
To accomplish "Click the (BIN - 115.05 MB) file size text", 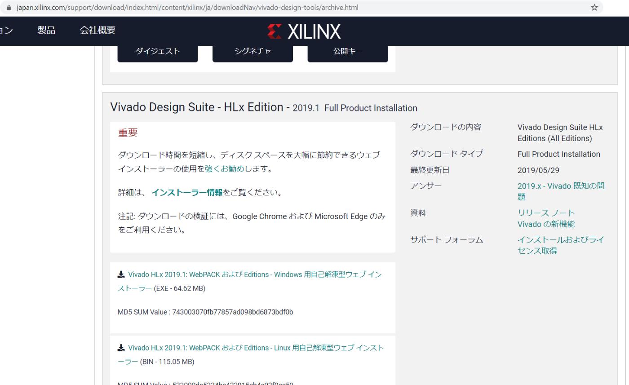I will (167, 362).
